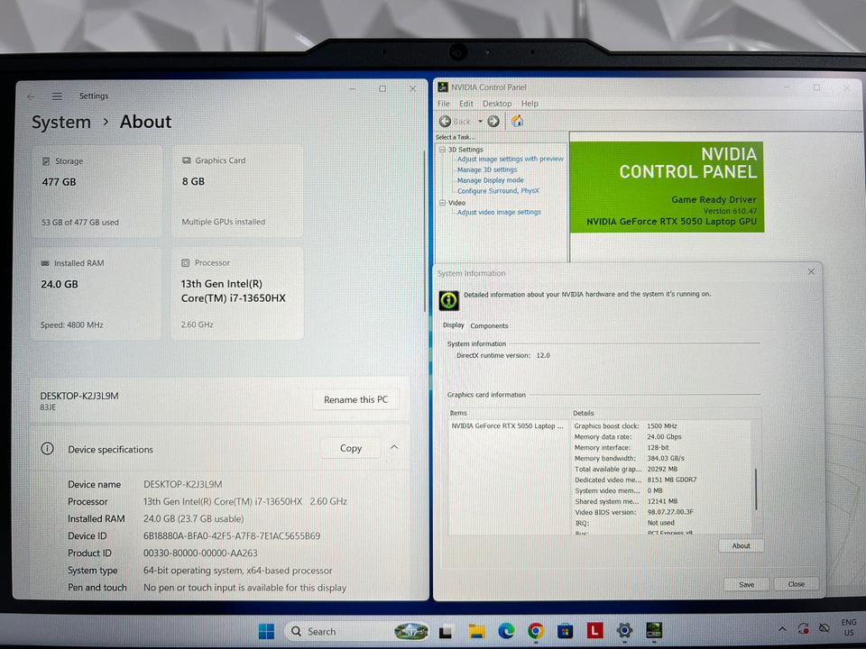866x649 pixels.
Task: Click the green System Information info icon
Action: (448, 300)
